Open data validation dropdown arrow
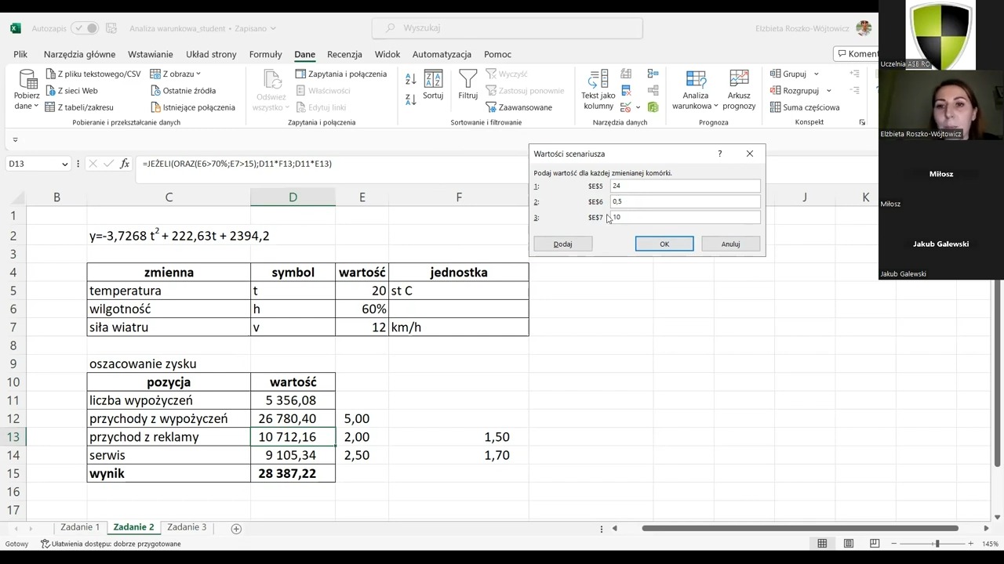1004x564 pixels. [x=638, y=107]
